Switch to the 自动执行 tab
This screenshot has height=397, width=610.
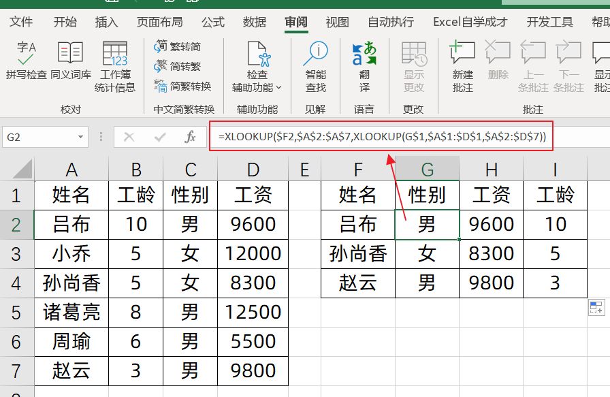pos(391,22)
